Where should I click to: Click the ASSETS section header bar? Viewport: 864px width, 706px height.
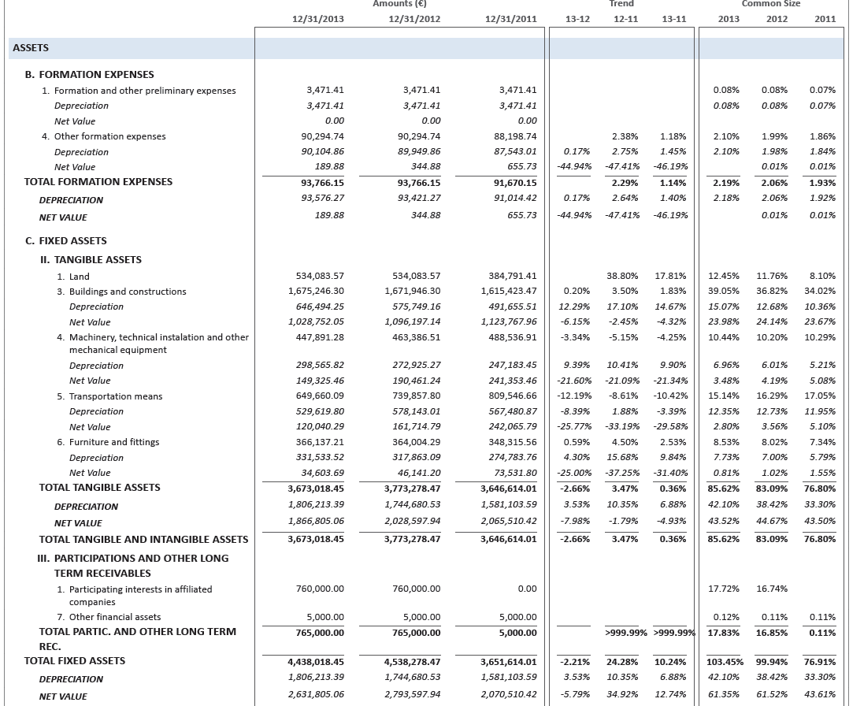coord(425,48)
